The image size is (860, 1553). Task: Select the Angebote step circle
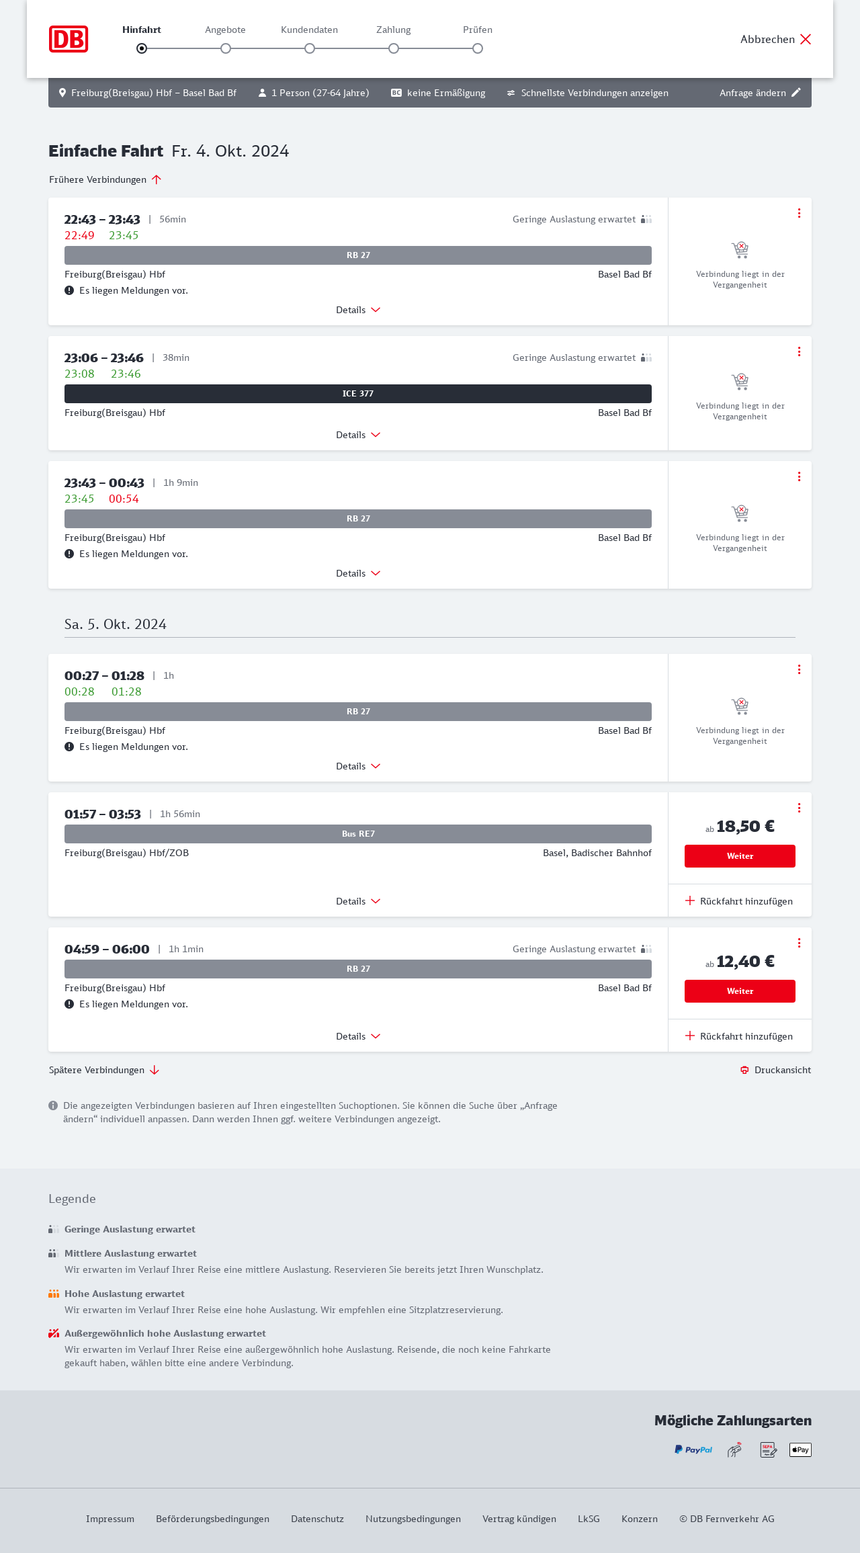point(226,48)
